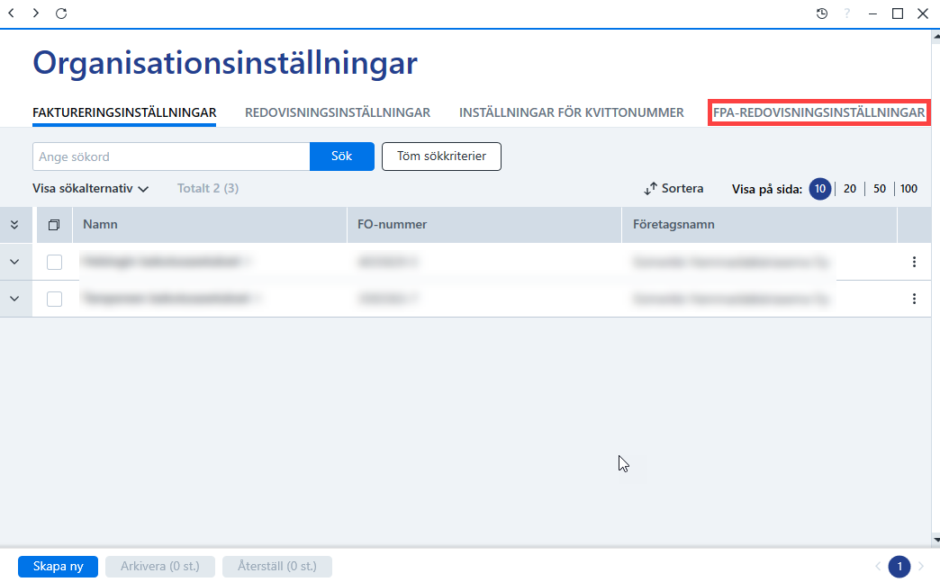Click Töm sökkriterier button

click(x=441, y=157)
